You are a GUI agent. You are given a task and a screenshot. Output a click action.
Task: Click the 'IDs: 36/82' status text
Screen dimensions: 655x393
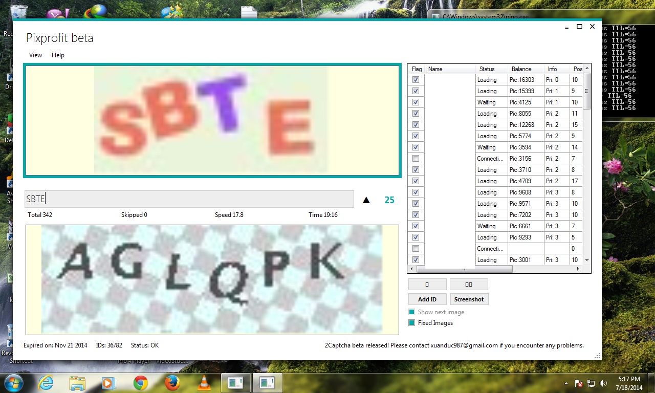[109, 345]
